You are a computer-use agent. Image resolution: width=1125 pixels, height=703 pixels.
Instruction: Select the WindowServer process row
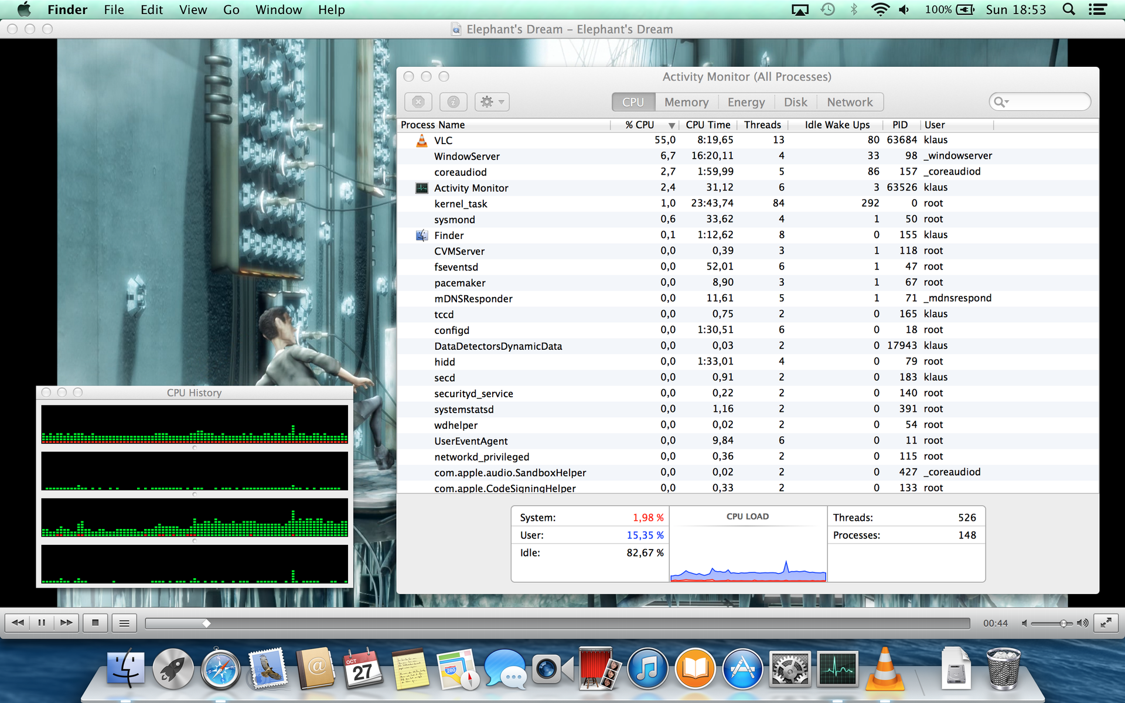[x=748, y=156]
